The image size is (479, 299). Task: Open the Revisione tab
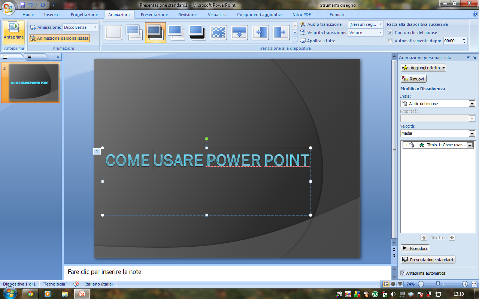(187, 15)
